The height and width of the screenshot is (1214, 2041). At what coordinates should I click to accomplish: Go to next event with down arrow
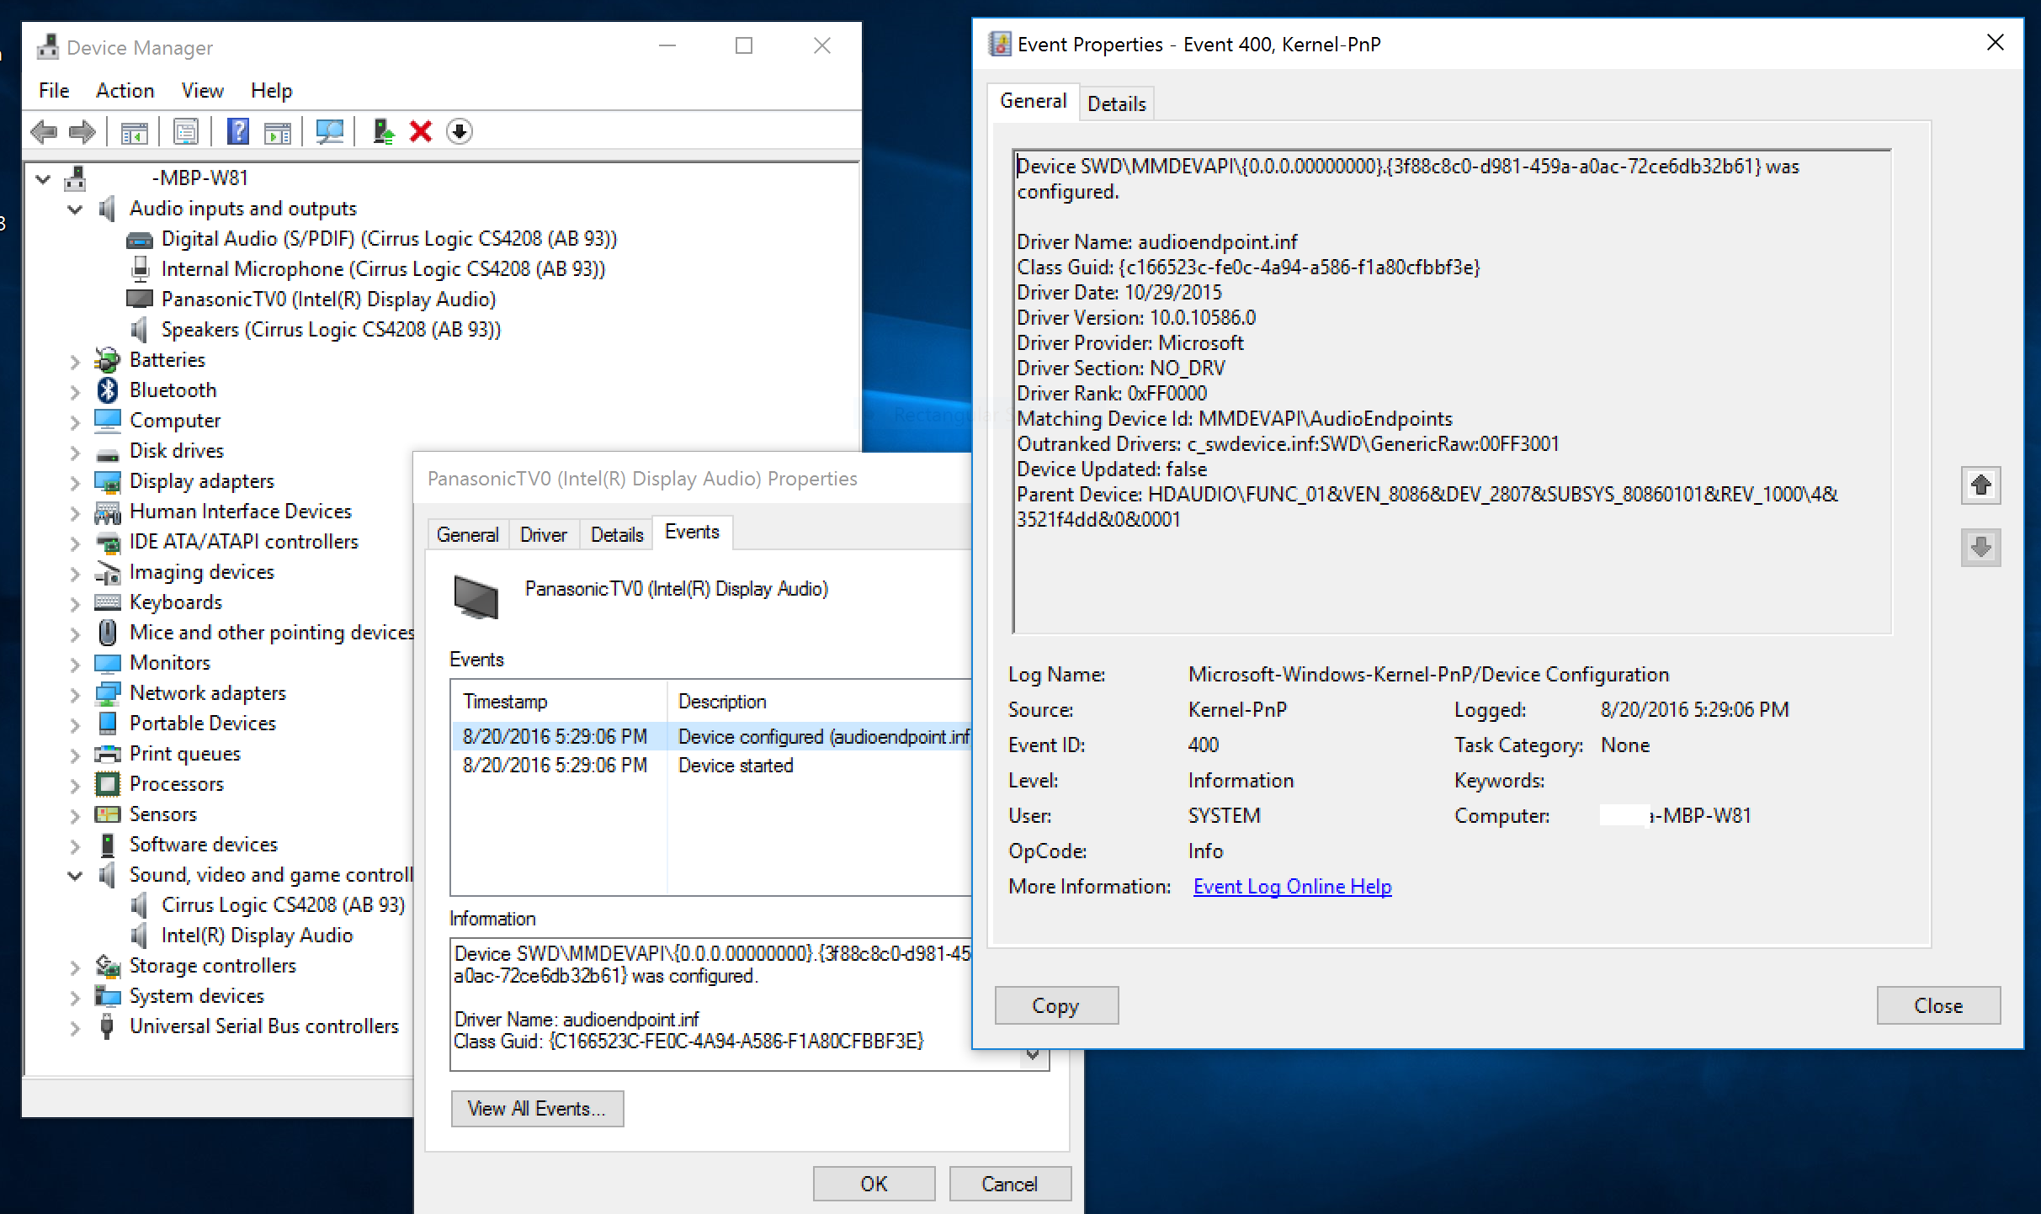(x=1980, y=548)
